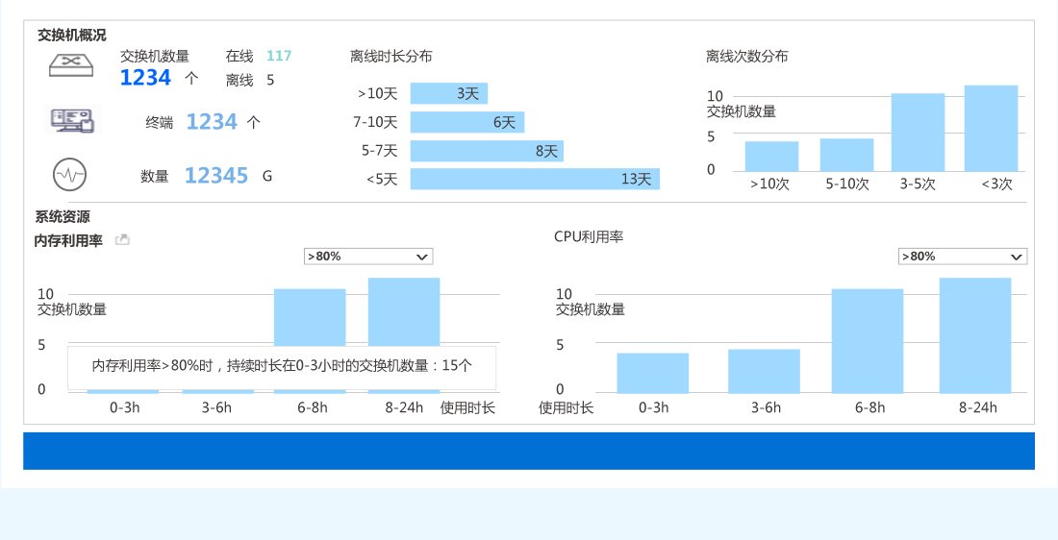Select the 13天 bar for <5天
The height and width of the screenshot is (540, 1058).
(535, 180)
